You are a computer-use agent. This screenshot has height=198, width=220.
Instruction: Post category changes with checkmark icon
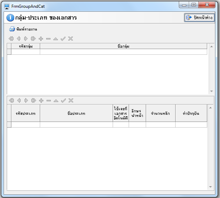63,101
